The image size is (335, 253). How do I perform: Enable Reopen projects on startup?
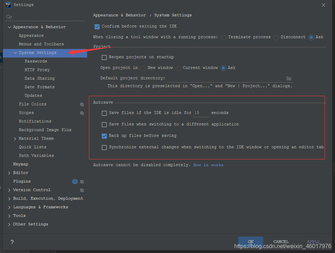pos(104,58)
